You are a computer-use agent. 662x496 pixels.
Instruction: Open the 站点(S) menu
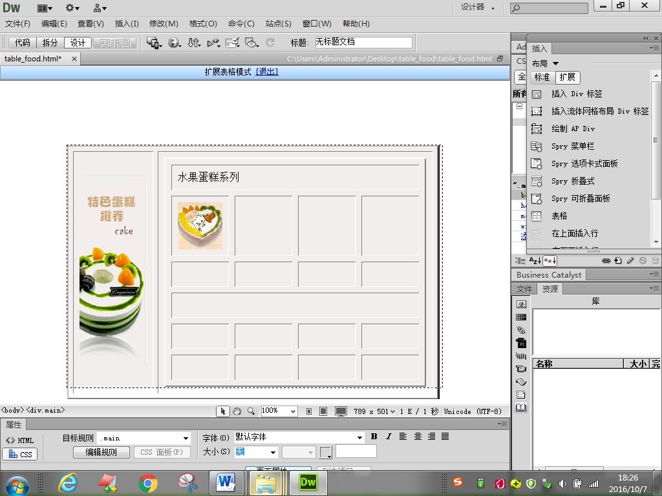(x=278, y=24)
